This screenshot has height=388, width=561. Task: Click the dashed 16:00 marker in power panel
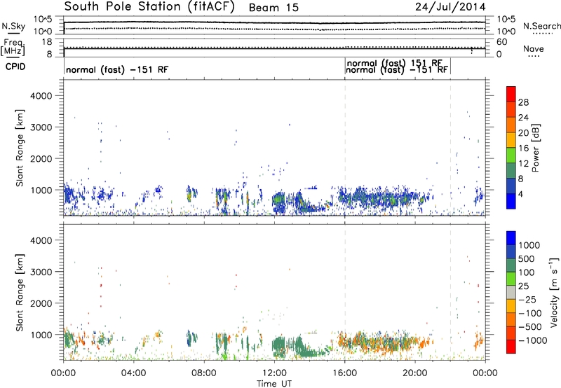pyautogui.click(x=345, y=148)
